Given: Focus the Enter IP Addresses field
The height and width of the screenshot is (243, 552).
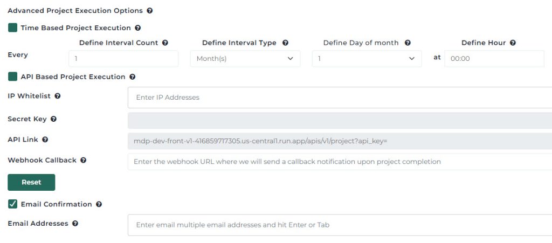Looking at the screenshot, I should click(340, 98).
